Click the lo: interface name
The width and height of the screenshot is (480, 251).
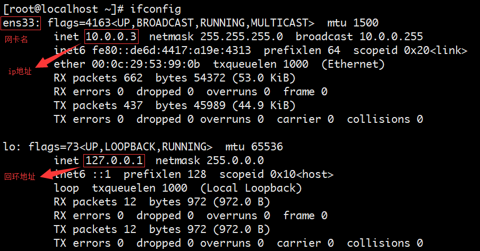[12, 147]
